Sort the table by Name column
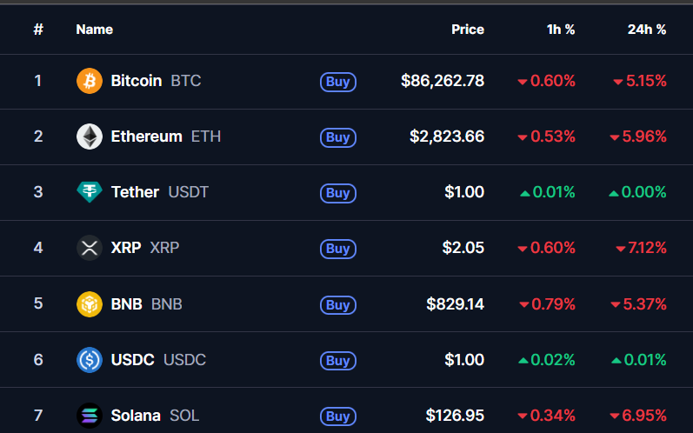The image size is (693, 433). 94,30
